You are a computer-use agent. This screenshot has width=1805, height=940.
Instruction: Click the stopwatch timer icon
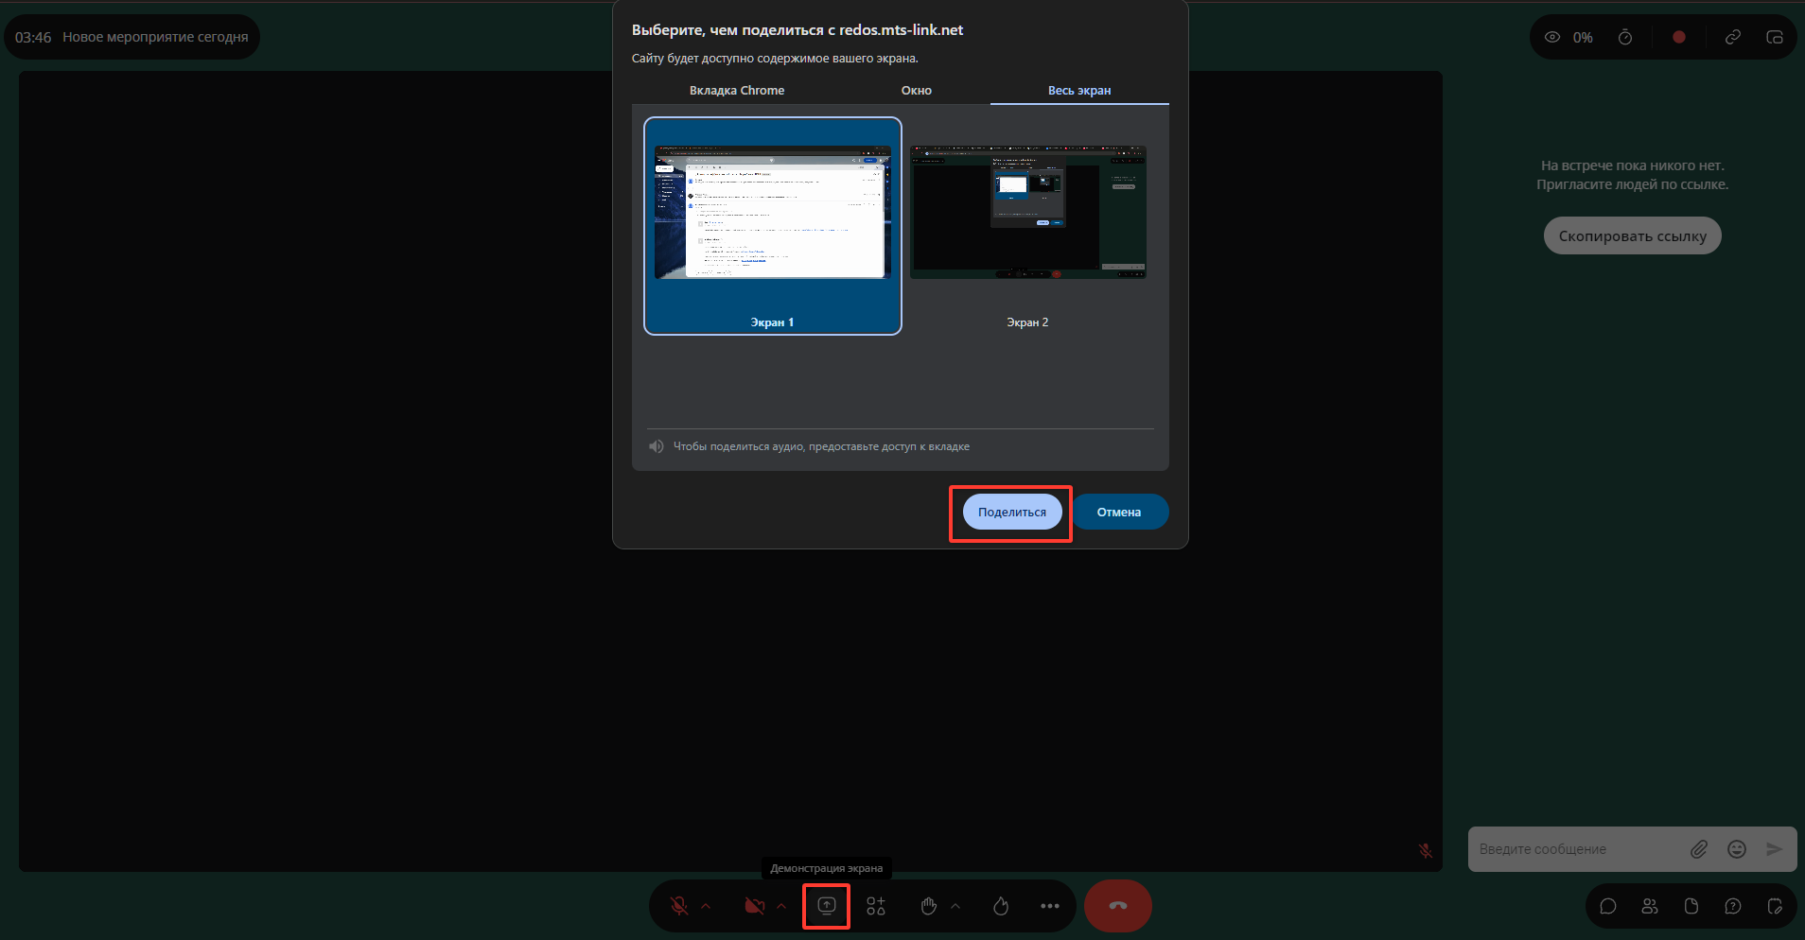tap(1625, 38)
